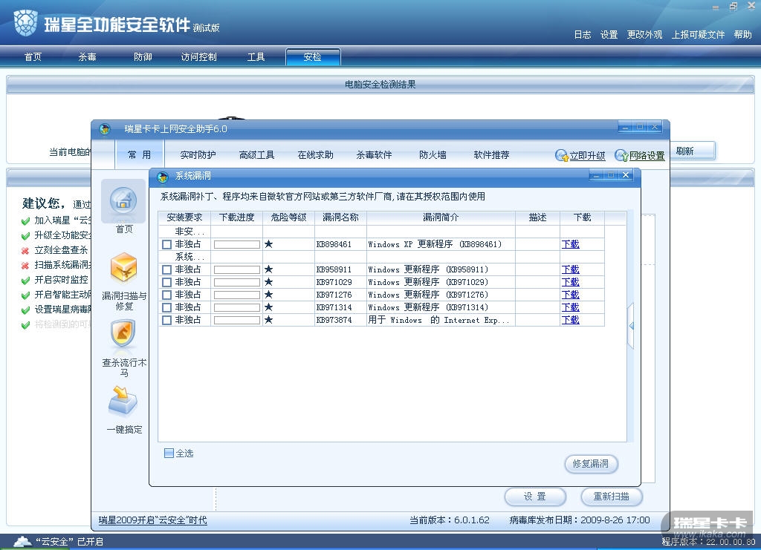Click download progress bar for KB971276
This screenshot has height=550, width=761.
(x=237, y=295)
